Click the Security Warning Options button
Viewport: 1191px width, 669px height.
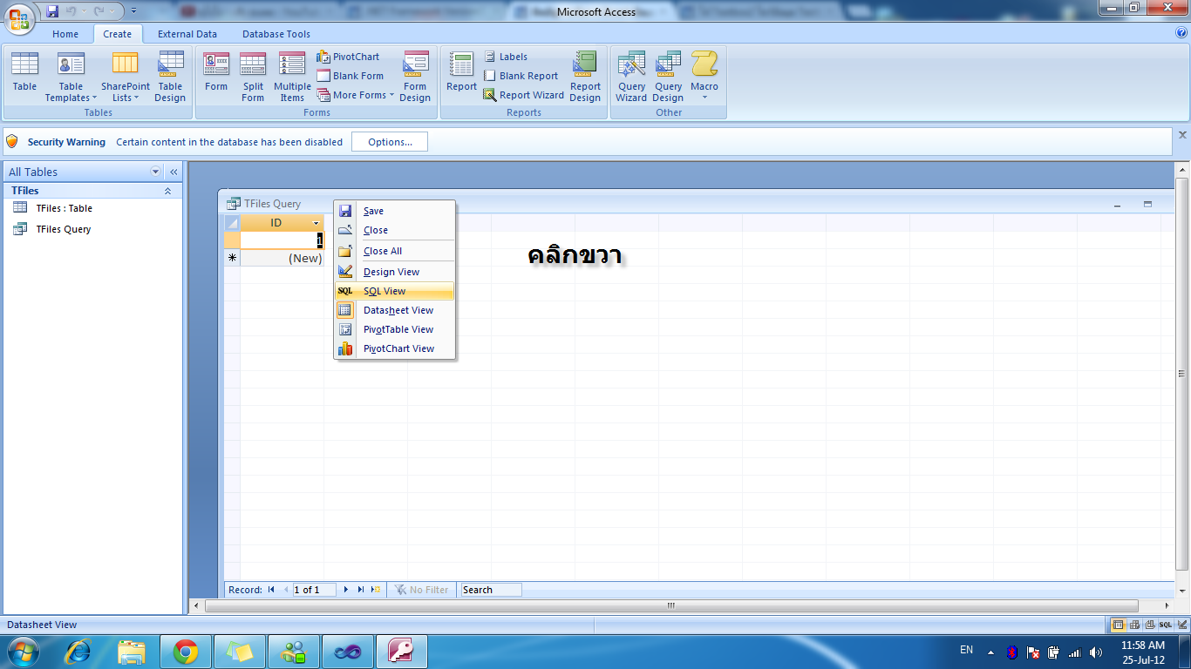pyautogui.click(x=390, y=142)
